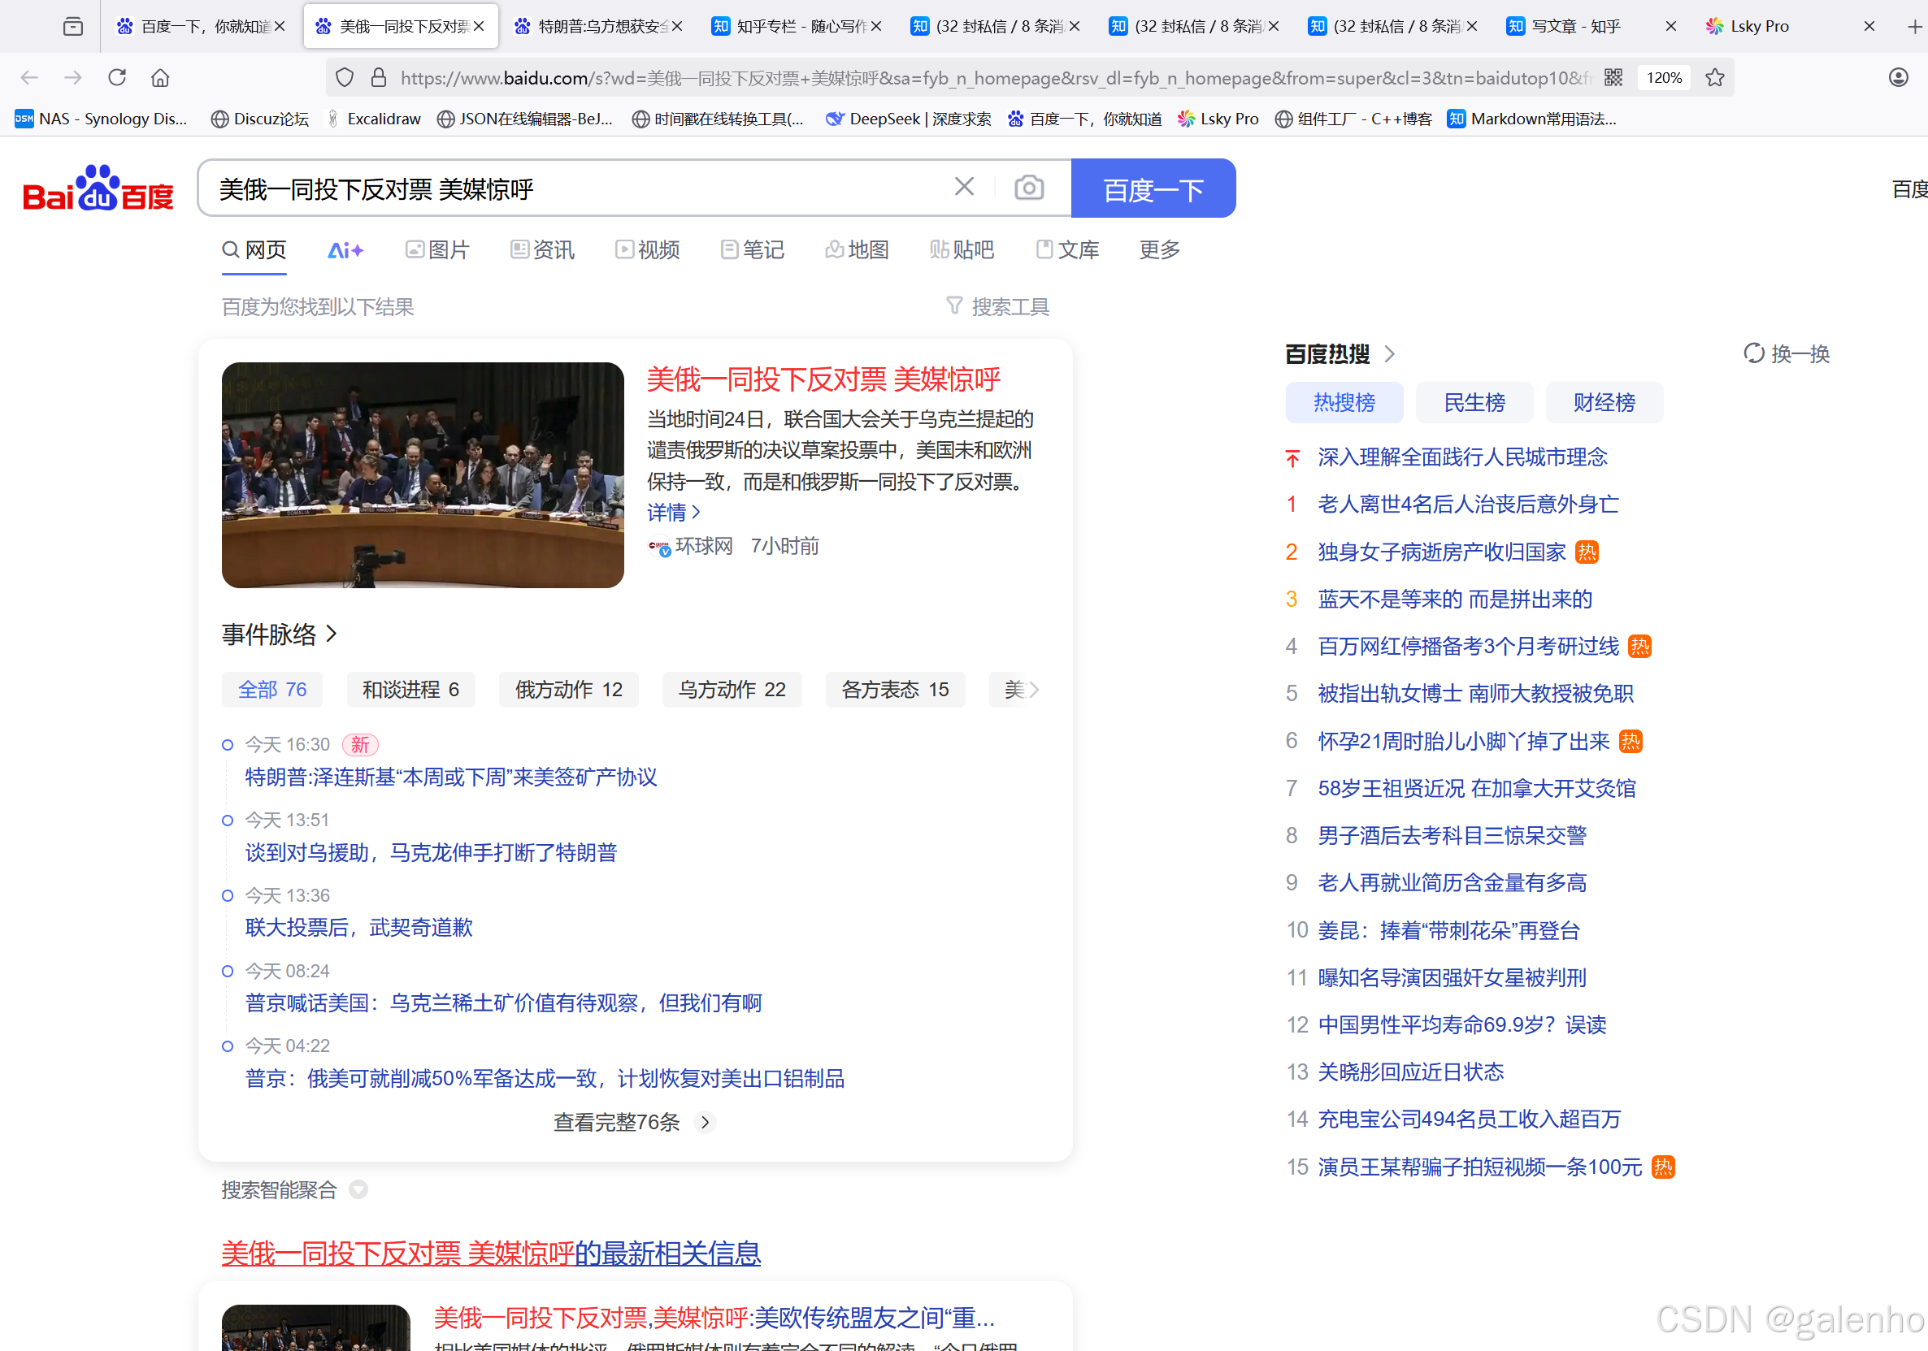The image size is (1928, 1351).
Task: Select the 财经榜 ranking filter
Action: (1604, 403)
